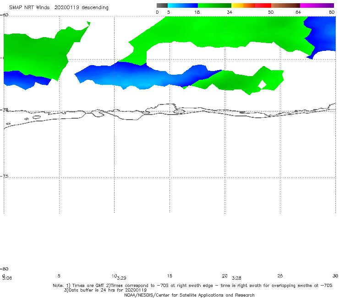Click longitude label '5' on bottom axis
Screen dimensions: 339x298
[59, 276]
